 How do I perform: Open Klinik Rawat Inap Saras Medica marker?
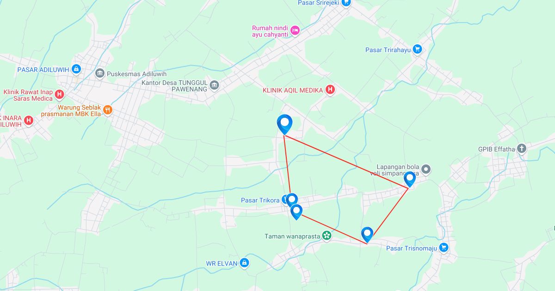(59, 95)
